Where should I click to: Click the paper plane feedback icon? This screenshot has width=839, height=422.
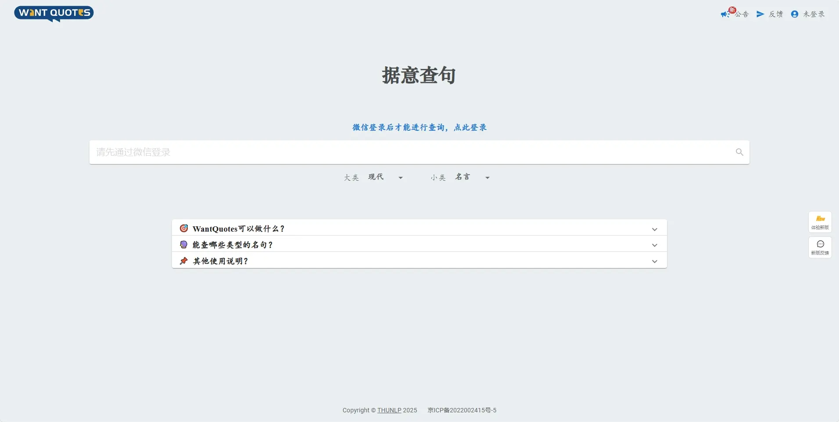click(x=760, y=14)
